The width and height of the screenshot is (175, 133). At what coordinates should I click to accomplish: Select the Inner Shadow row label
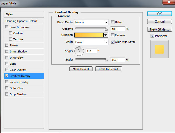[x=19, y=52]
